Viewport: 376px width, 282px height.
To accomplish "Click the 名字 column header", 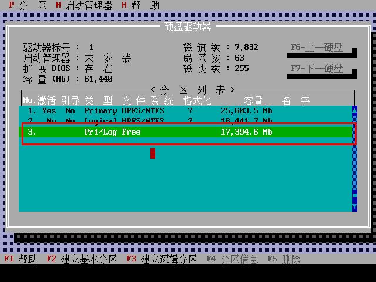I will tap(296, 100).
